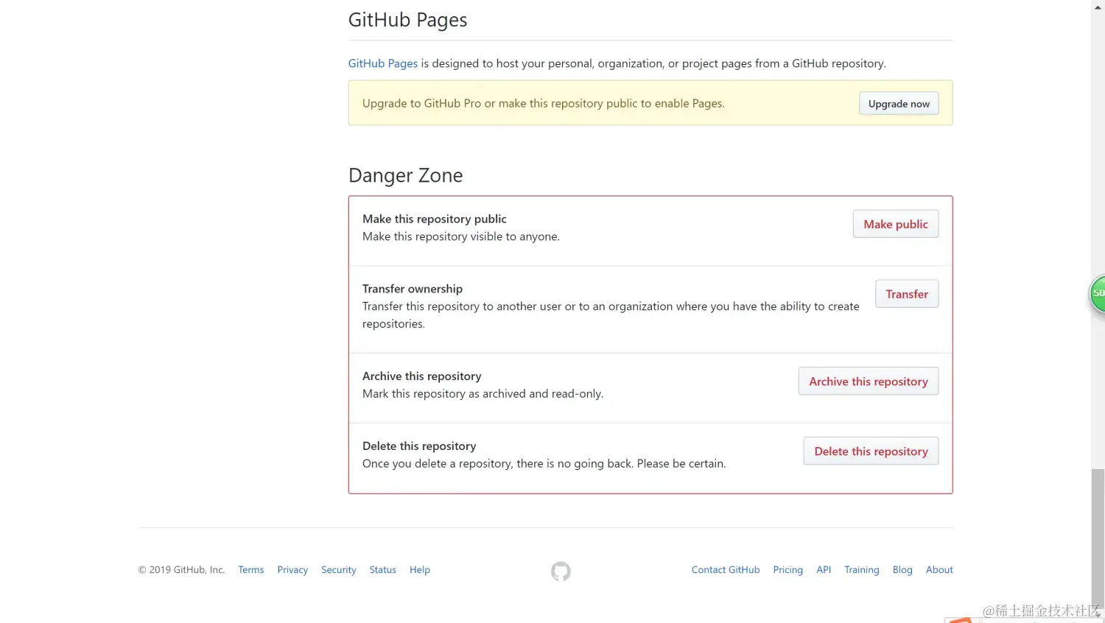The width and height of the screenshot is (1105, 623).
Task: Click 'Mark this repository as archived' description
Action: click(x=483, y=394)
